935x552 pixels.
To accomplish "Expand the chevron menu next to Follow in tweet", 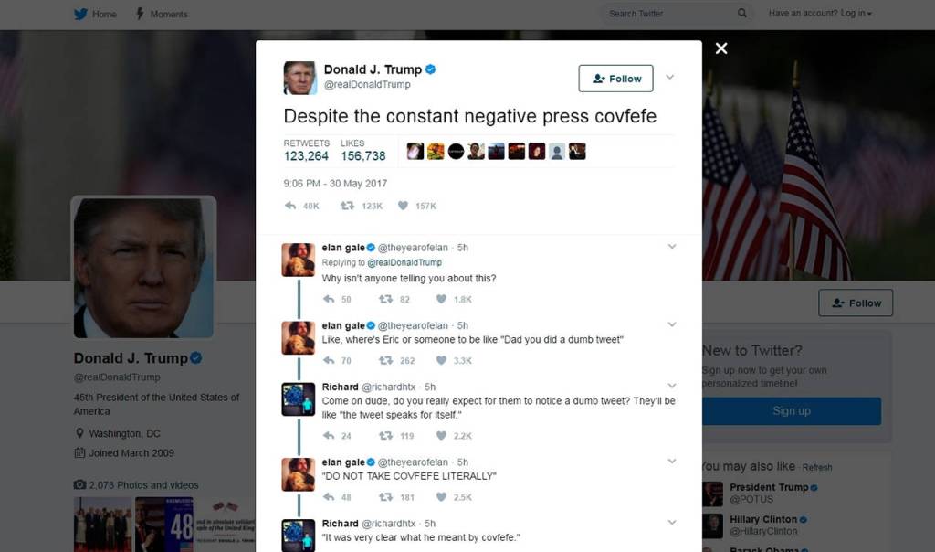I will (x=669, y=77).
